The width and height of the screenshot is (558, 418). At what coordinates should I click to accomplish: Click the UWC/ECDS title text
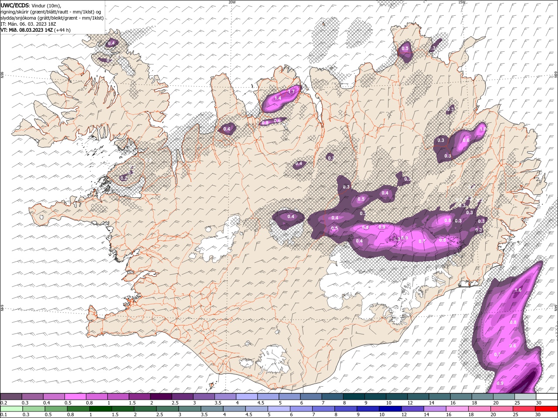pos(15,5)
